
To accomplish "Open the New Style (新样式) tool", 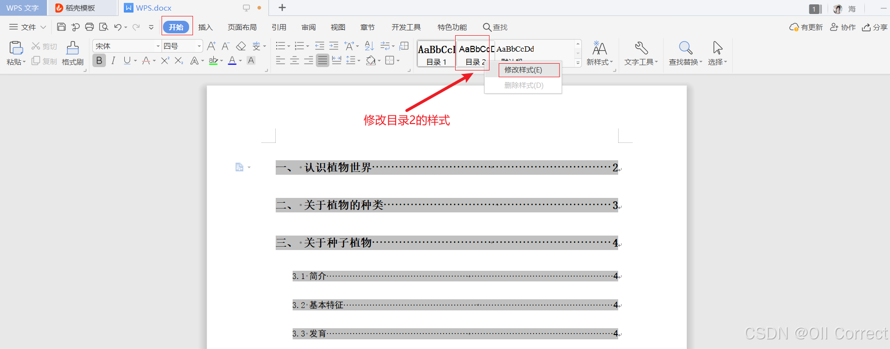I will [600, 53].
